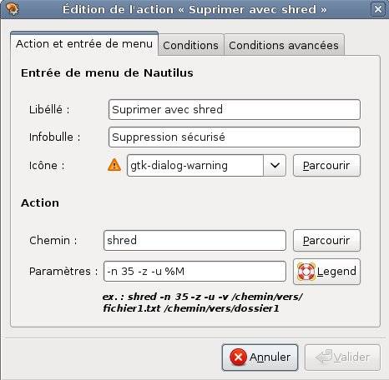
Task: Cancel editing with Annuler
Action: [x=260, y=357]
